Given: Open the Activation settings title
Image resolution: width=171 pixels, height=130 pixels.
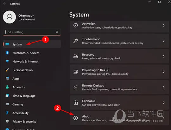Looking at the screenshot, I should click(89, 24).
